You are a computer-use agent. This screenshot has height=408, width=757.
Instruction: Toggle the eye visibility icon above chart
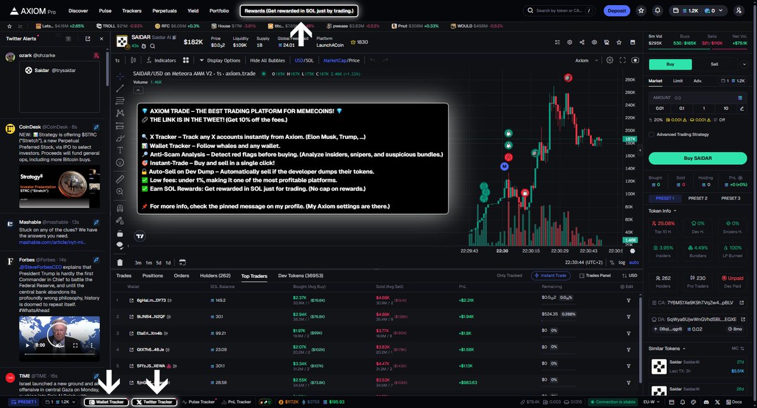pyautogui.click(x=594, y=42)
